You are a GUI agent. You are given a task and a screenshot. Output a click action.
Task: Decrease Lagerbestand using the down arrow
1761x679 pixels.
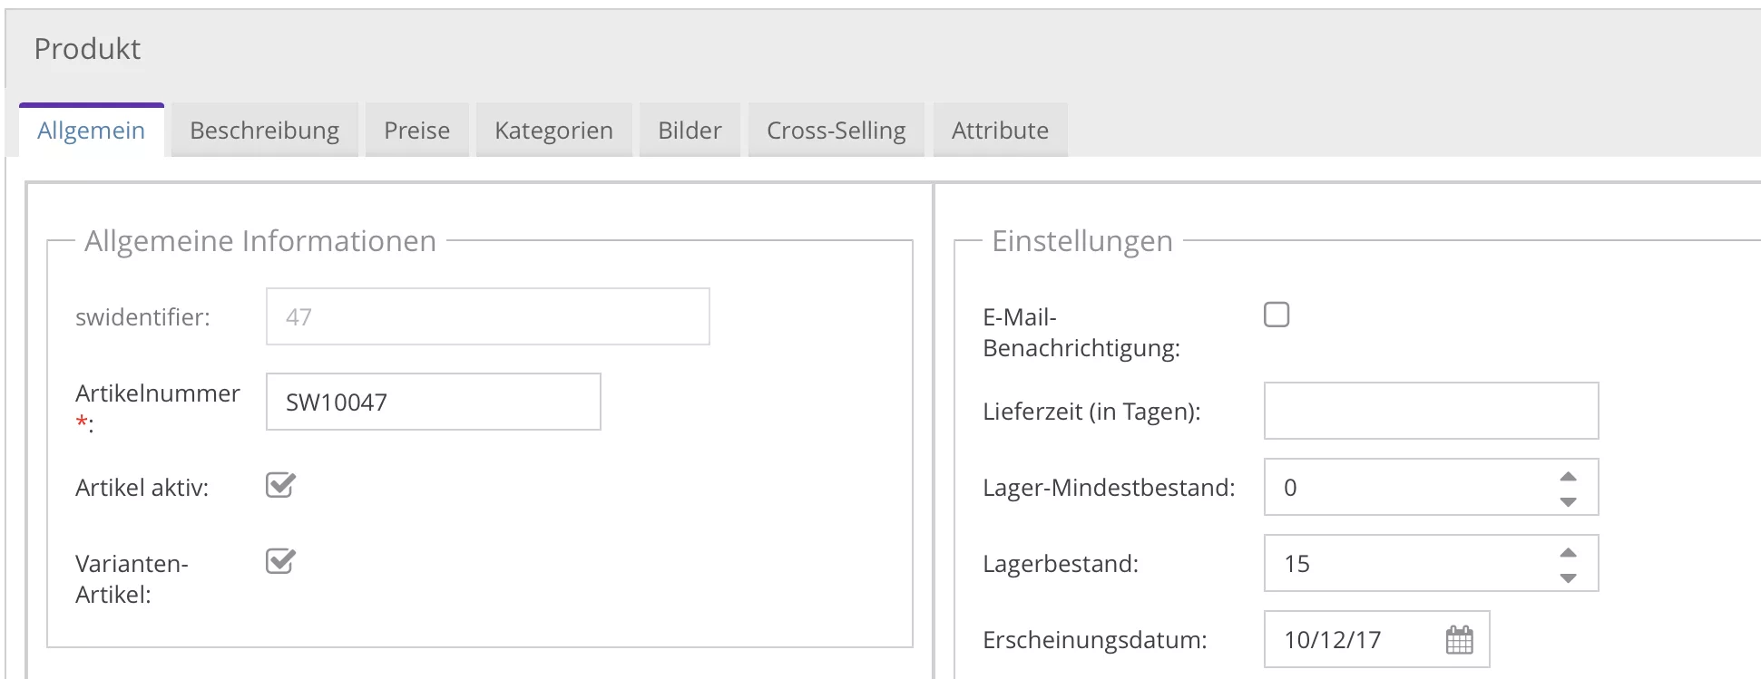pos(1568,577)
